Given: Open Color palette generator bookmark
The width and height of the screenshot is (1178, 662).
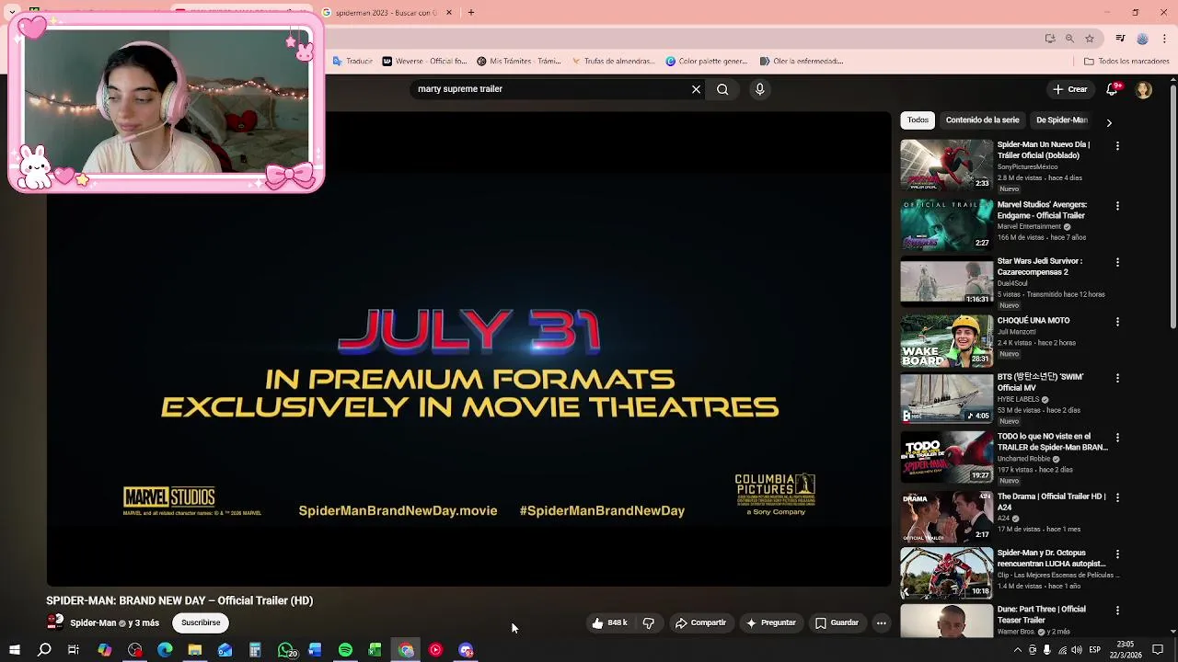Looking at the screenshot, I should click(x=706, y=62).
